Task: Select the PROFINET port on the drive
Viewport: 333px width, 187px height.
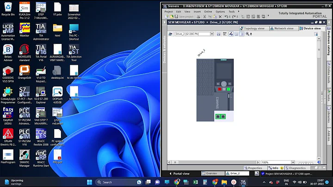Action: pos(220,117)
